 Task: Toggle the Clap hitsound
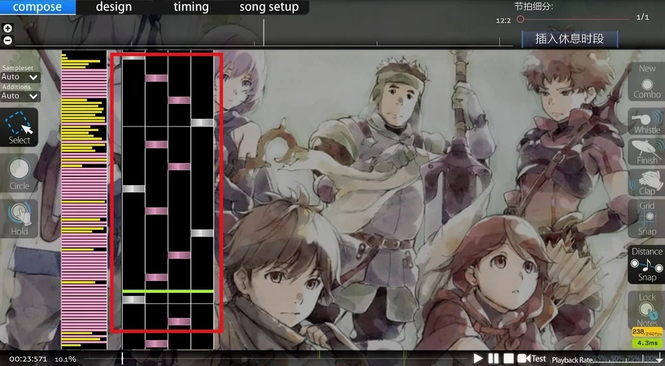(x=647, y=182)
